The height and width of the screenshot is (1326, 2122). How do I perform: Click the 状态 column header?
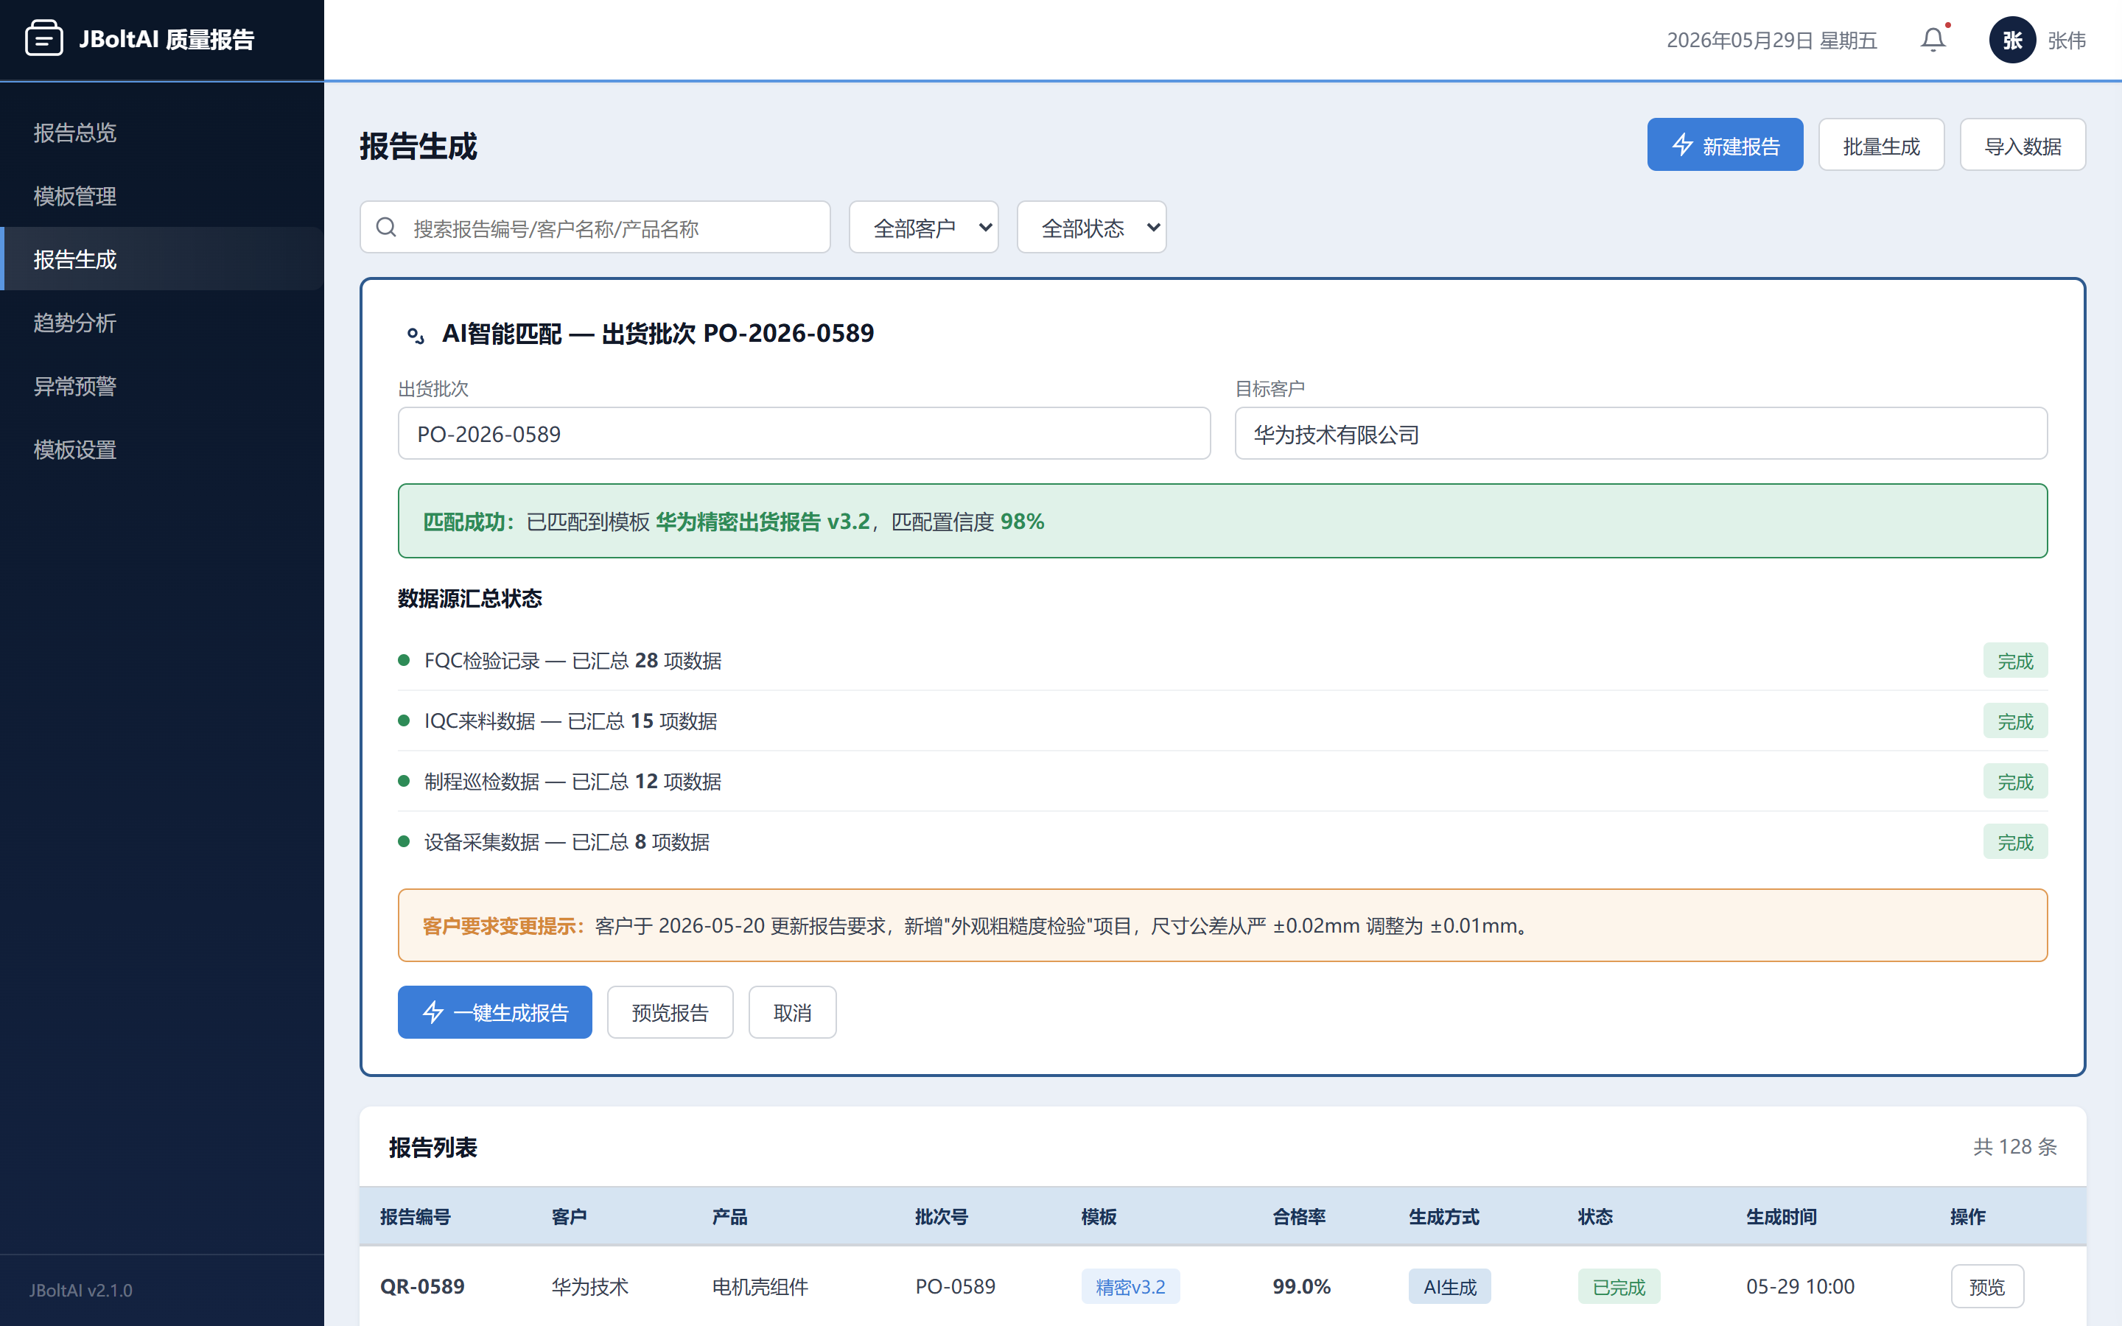click(1595, 1216)
